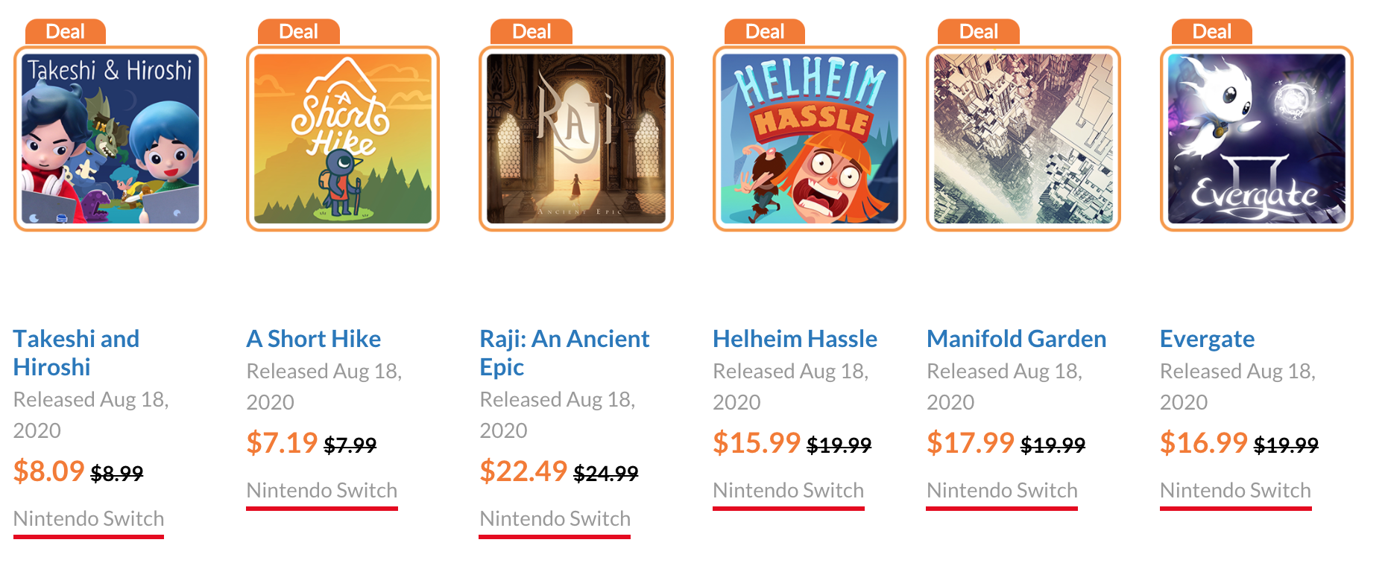Select Nintendo Switch link under Takeshi and Hiroshi
The image size is (1388, 563).
pos(89,519)
